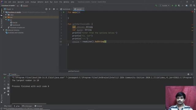
Task: Toggle the Project side tool window button
Action: click(2, 12)
